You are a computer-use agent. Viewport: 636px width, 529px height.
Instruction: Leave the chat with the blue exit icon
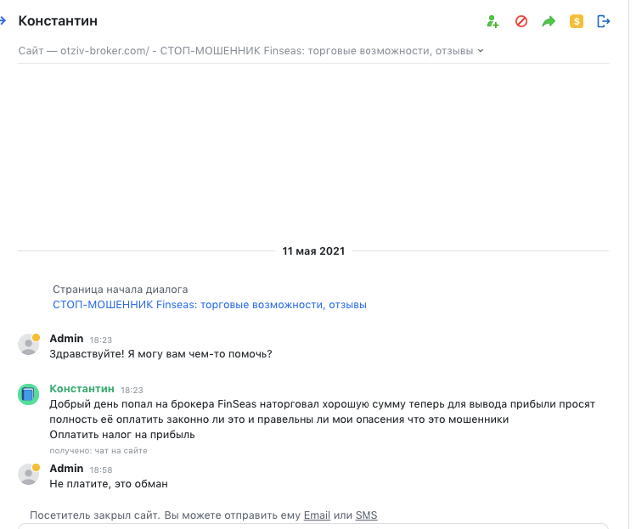coord(604,21)
